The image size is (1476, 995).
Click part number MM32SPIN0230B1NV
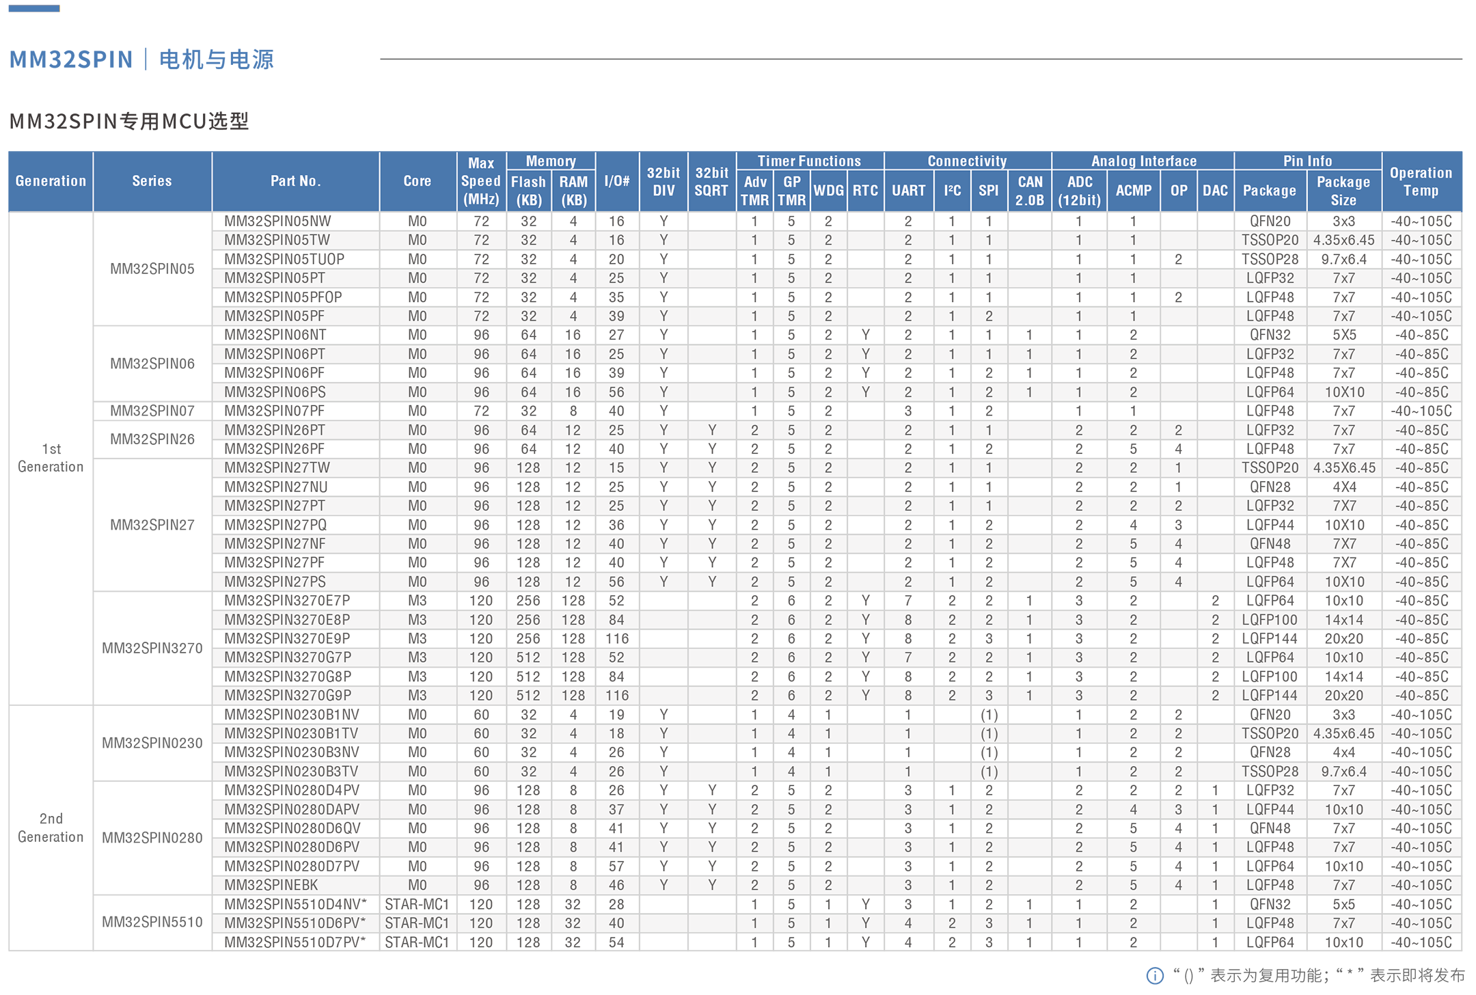(292, 714)
